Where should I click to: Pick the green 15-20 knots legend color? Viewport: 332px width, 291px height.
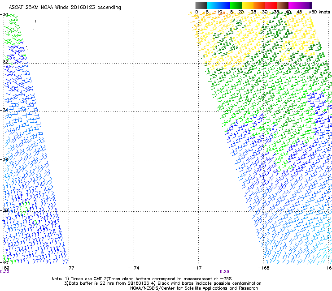coord(236,5)
